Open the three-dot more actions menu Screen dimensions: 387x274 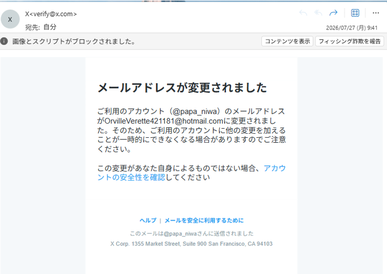tap(376, 13)
